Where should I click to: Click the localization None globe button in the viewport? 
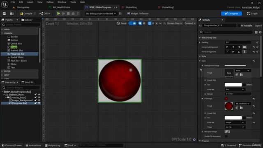coord(122,23)
